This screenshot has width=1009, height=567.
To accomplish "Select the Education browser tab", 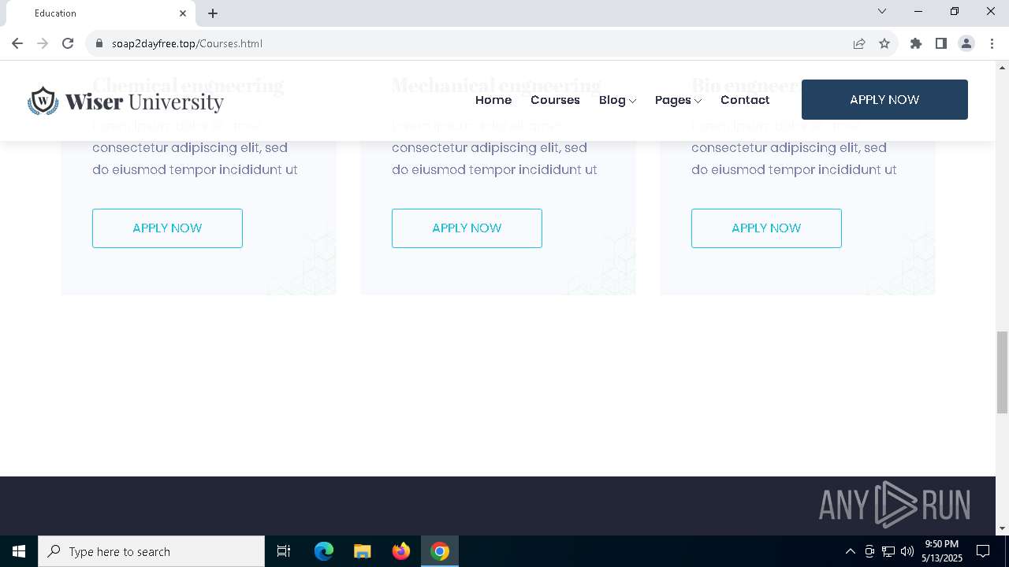I will pos(101,13).
